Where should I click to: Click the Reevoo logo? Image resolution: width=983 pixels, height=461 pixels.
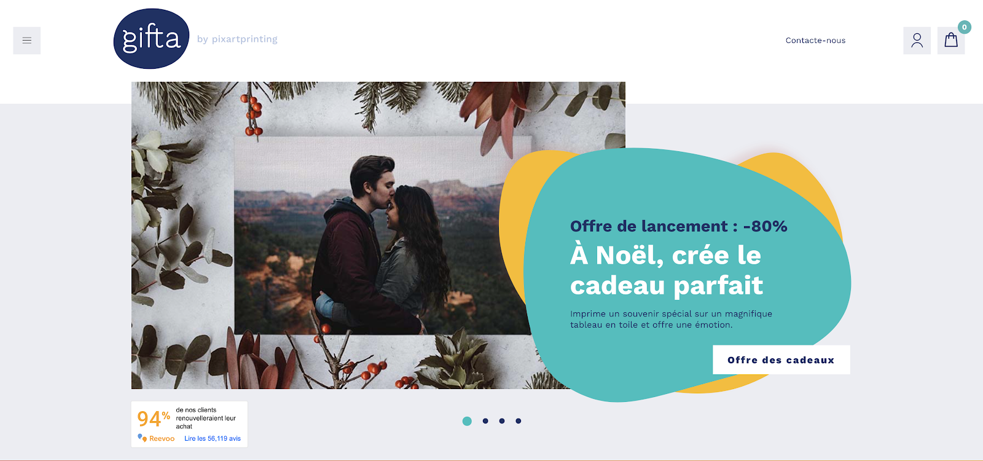pyautogui.click(x=156, y=438)
